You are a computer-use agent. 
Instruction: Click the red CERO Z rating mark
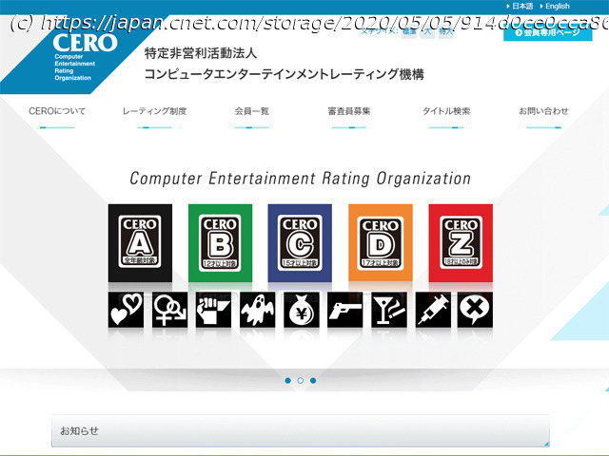(x=461, y=243)
